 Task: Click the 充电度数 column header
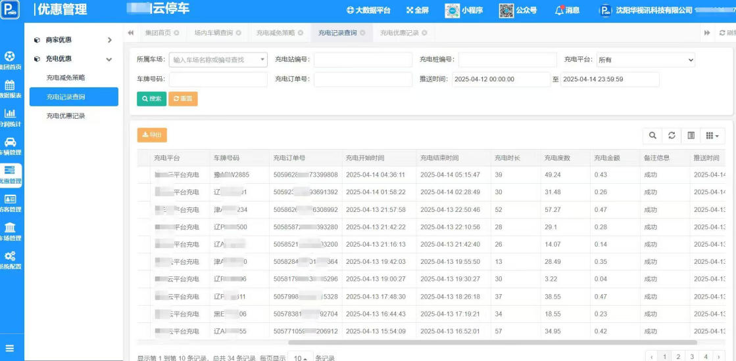click(x=565, y=158)
